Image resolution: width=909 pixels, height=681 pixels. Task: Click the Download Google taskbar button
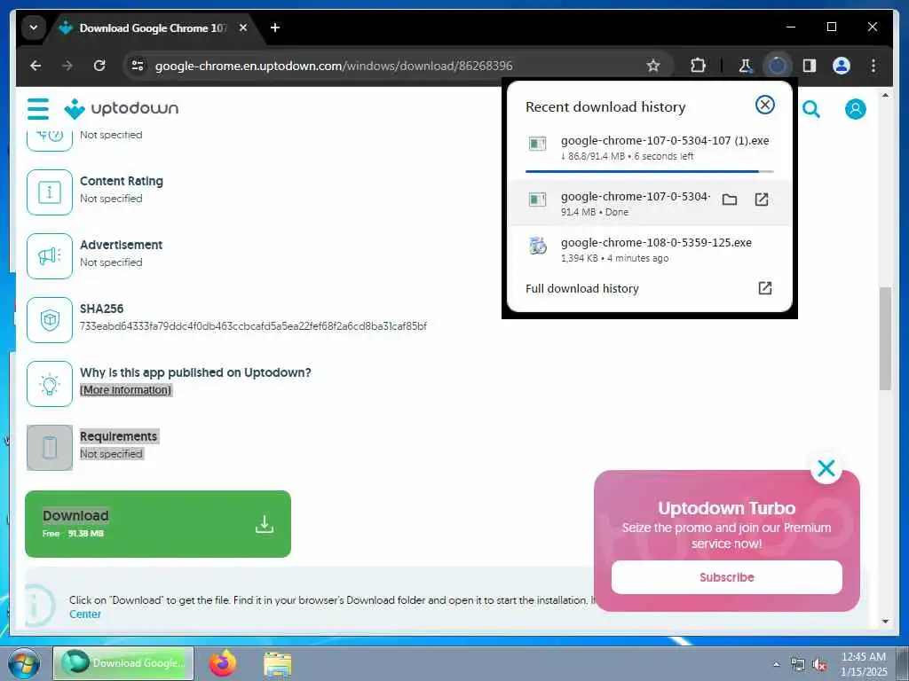click(123, 663)
